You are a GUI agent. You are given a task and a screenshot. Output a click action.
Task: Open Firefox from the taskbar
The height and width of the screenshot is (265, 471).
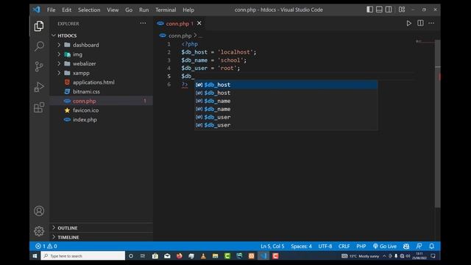(180, 255)
